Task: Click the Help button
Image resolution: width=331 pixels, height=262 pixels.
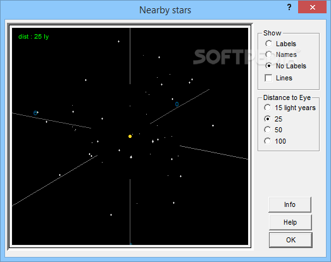Action: (290, 222)
